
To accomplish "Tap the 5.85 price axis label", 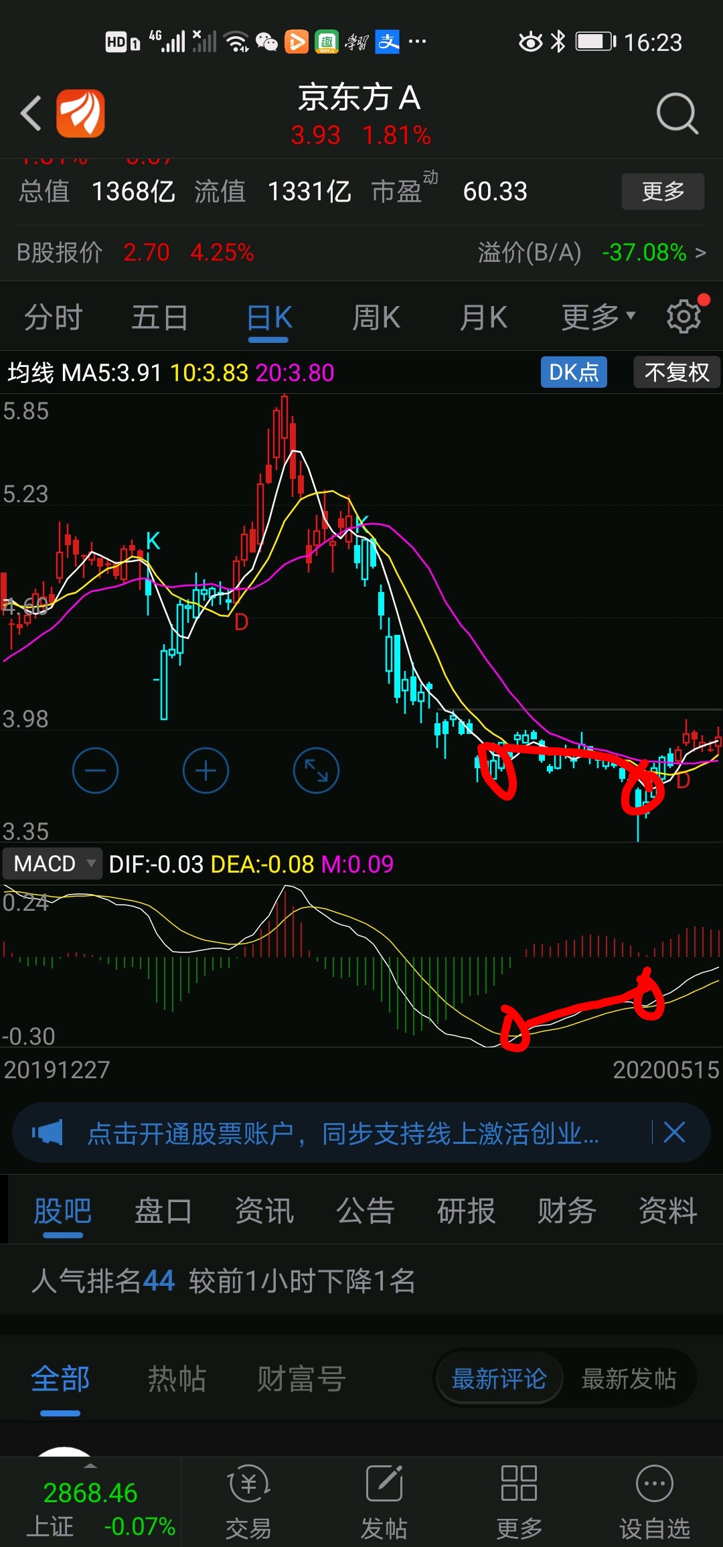I will pos(25,411).
